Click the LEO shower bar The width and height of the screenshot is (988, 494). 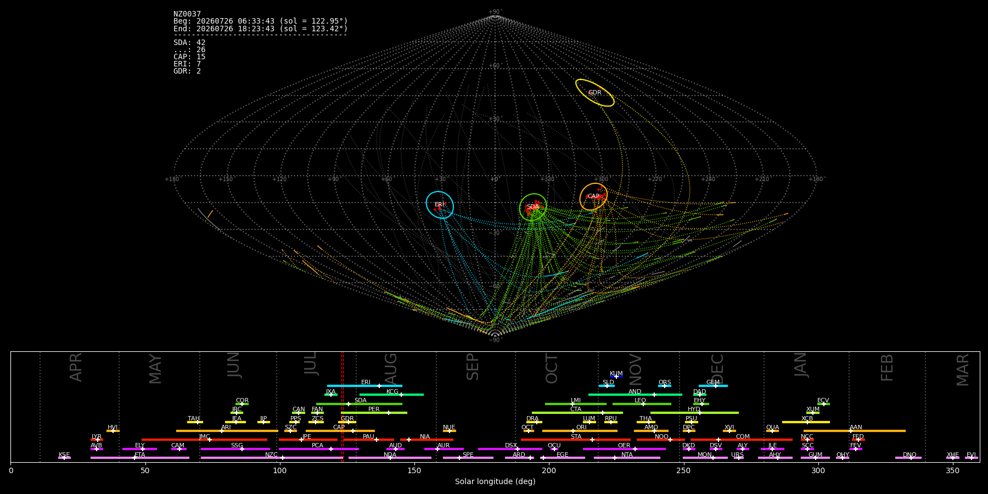click(642, 404)
